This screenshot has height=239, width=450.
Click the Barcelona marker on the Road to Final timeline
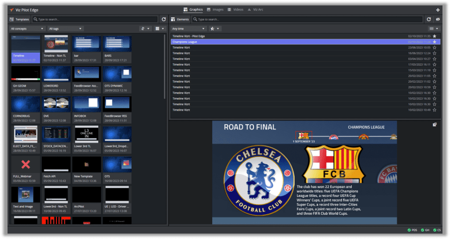[x=304, y=135]
